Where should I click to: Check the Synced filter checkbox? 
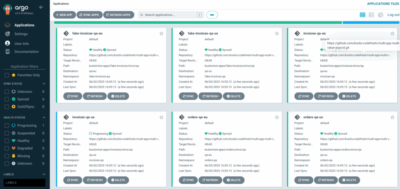7,99
